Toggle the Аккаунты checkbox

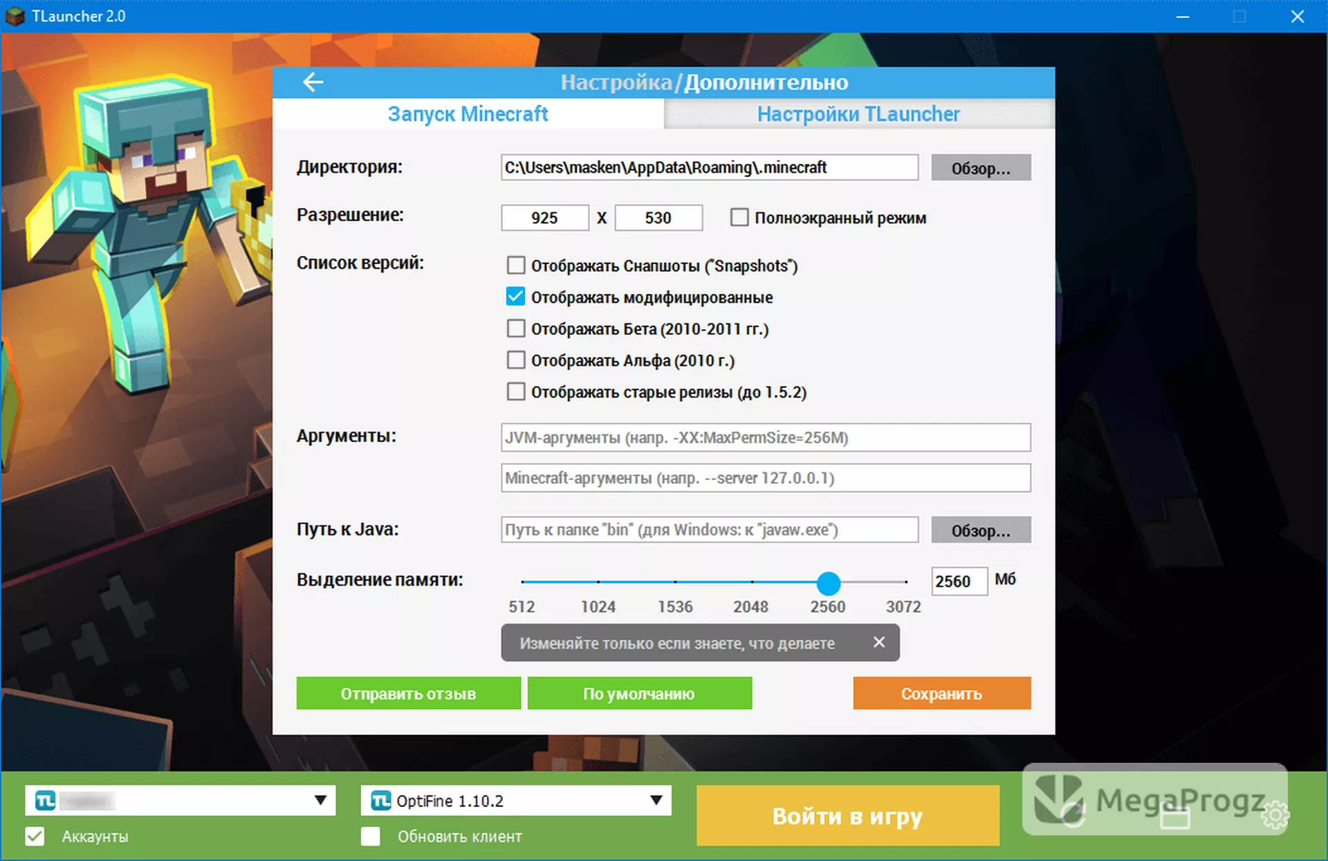35,836
